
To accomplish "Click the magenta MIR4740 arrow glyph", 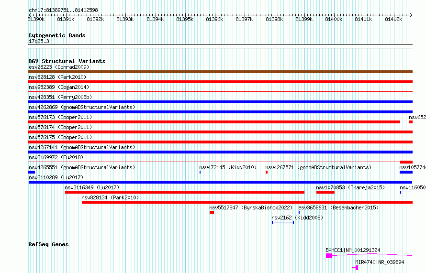I will coord(355,268).
